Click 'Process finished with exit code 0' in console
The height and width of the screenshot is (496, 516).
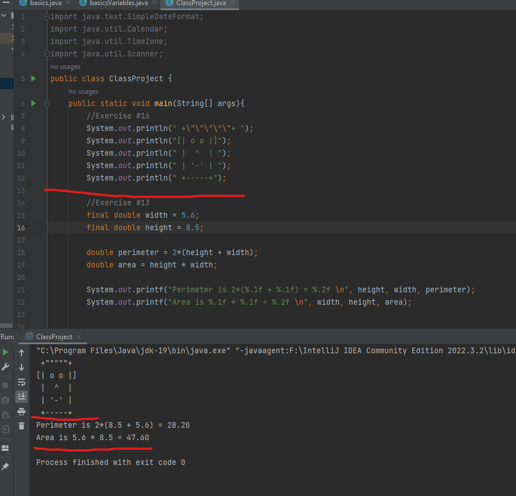pyautogui.click(x=111, y=463)
